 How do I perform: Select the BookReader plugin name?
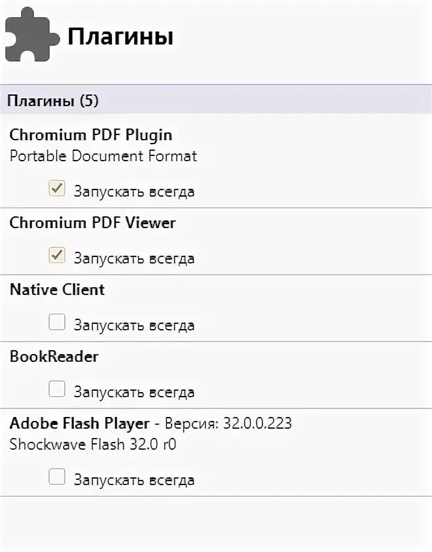[54, 357]
